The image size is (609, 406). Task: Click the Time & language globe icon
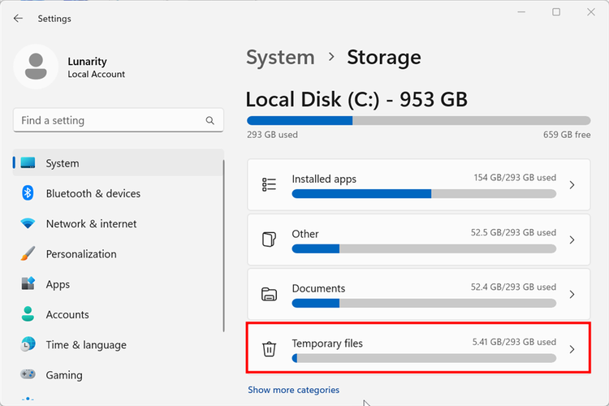point(28,344)
